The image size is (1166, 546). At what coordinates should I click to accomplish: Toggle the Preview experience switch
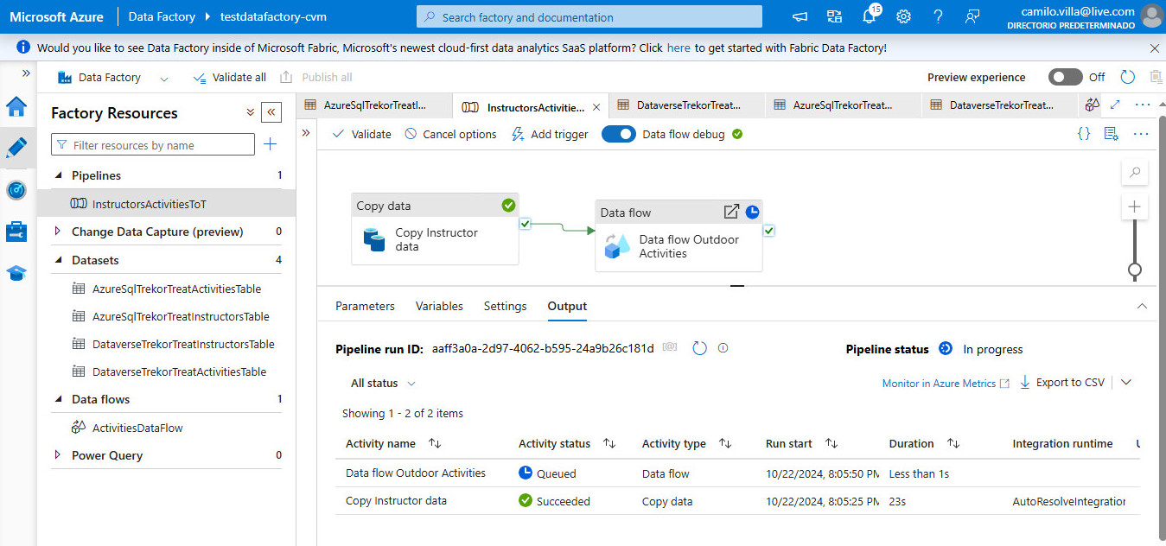[x=1065, y=77]
